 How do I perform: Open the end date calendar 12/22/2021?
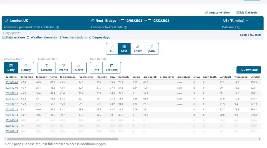pyautogui.click(x=159, y=21)
